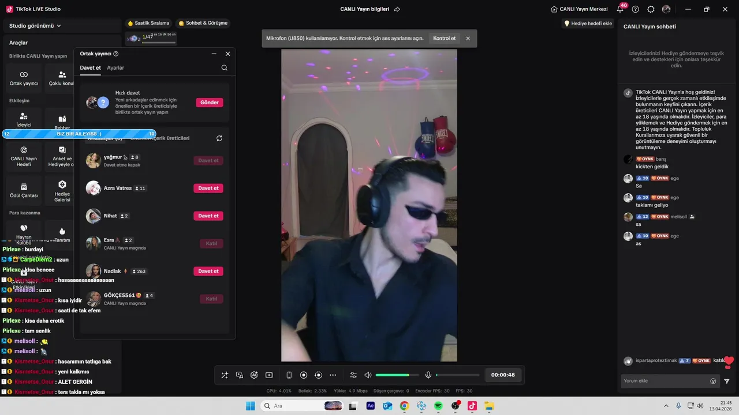
Task: Click the media and music icon
Action: click(x=240, y=375)
